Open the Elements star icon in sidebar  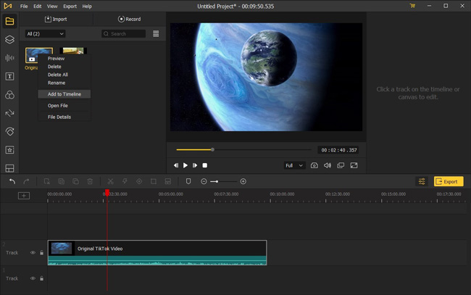[9, 150]
